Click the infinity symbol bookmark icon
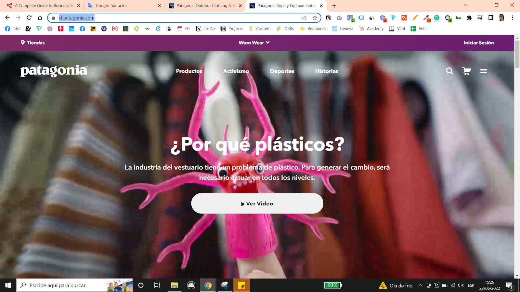The height and width of the screenshot is (292, 520). (147, 29)
